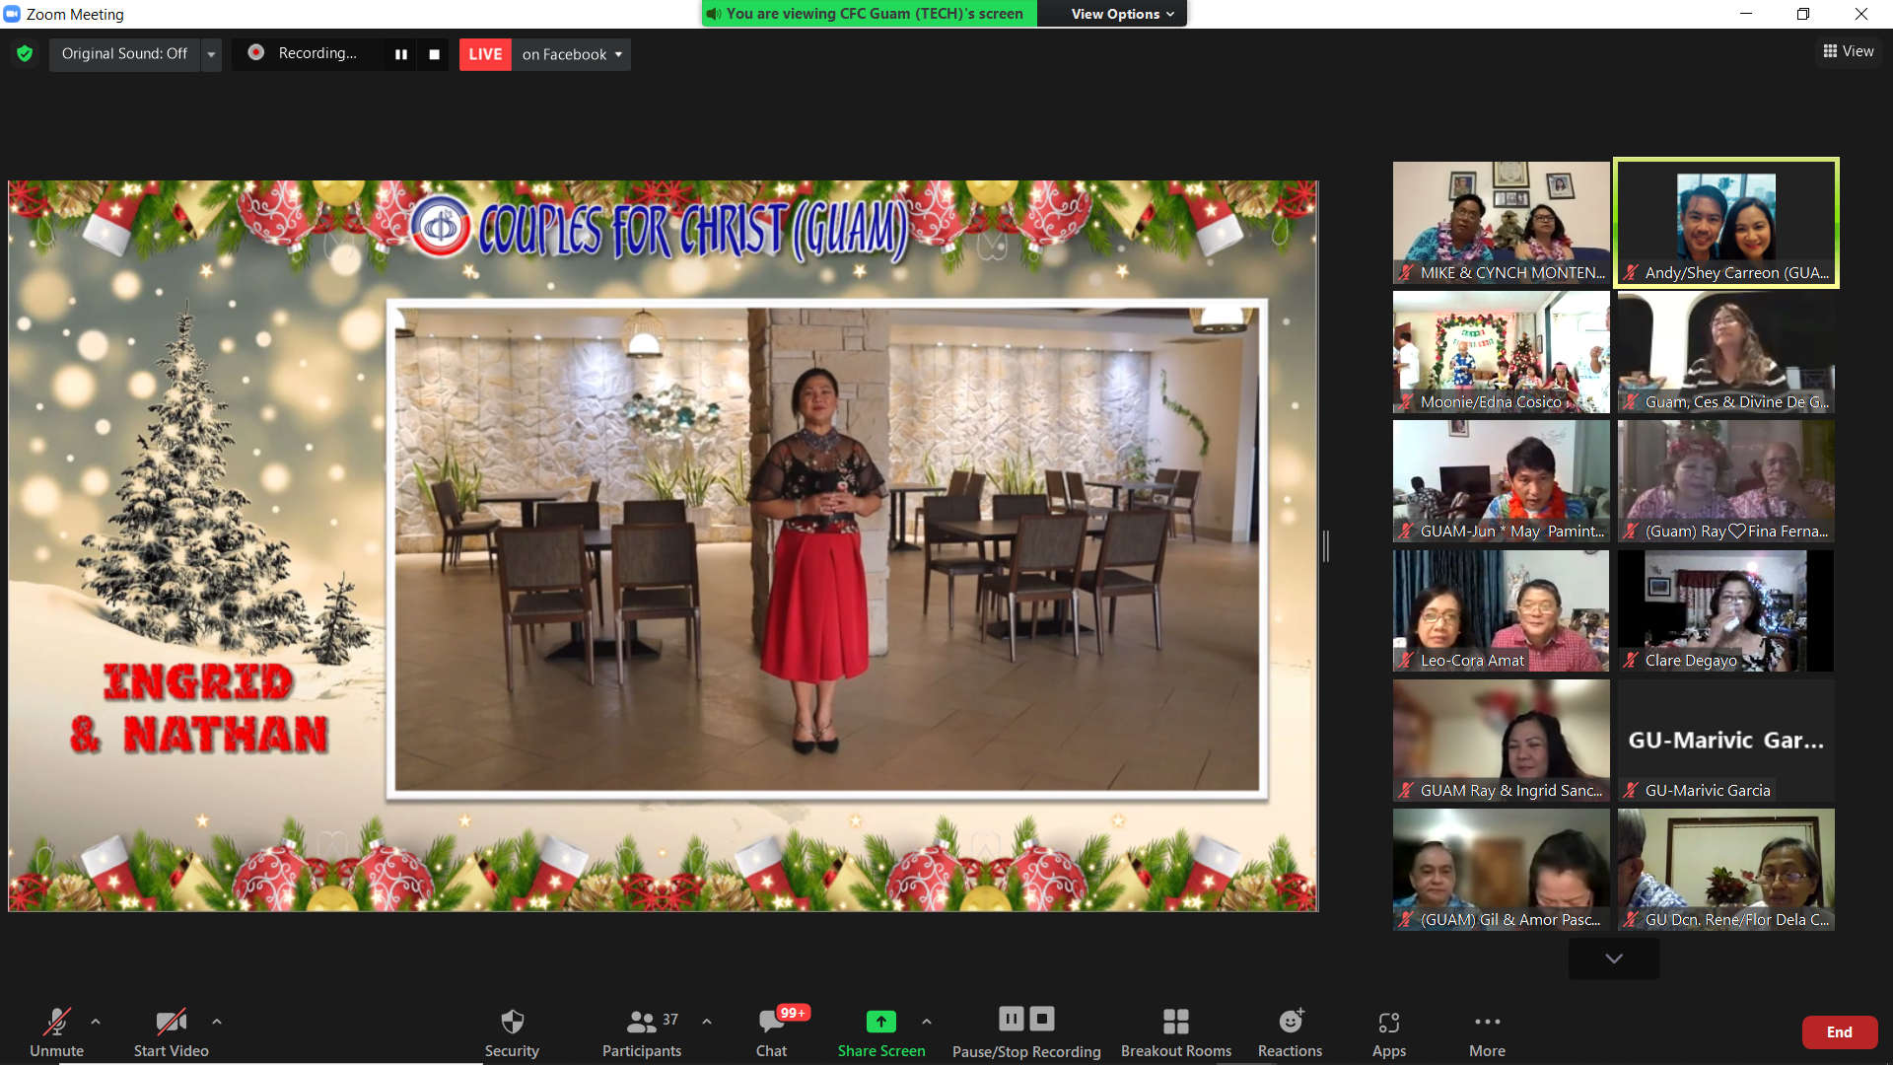Click the red recording indicator dot

[256, 53]
